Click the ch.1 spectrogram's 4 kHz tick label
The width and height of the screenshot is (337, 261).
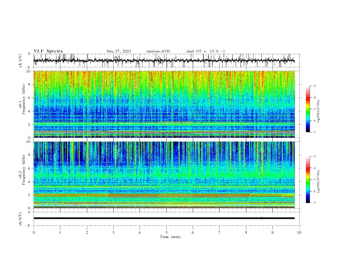pos(30,111)
